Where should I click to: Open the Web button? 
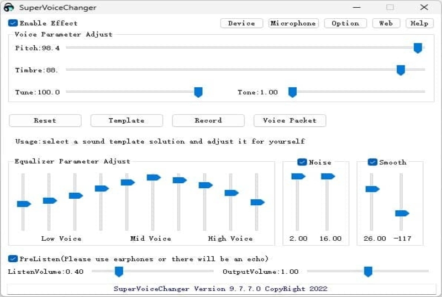click(x=386, y=23)
